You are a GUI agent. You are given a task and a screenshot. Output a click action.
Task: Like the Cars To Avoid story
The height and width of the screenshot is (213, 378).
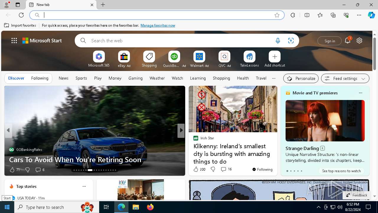tap(12, 170)
